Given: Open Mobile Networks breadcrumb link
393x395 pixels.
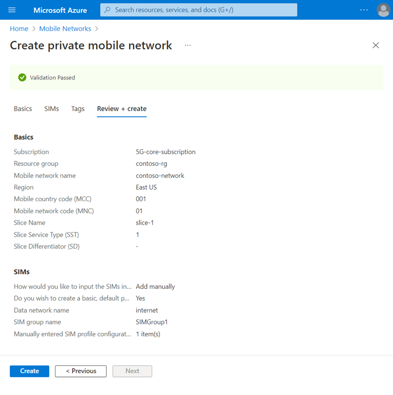Looking at the screenshot, I should click(65, 29).
